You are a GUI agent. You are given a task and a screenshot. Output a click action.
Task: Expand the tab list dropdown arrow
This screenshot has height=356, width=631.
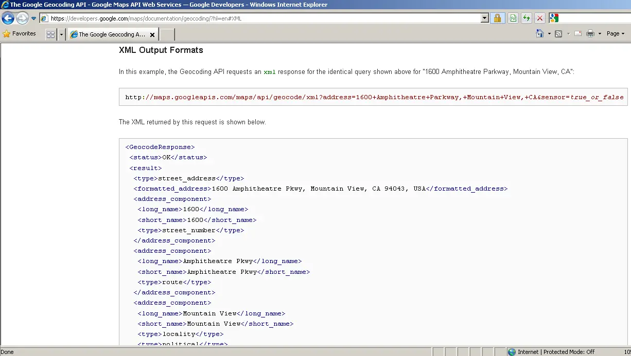pos(62,34)
